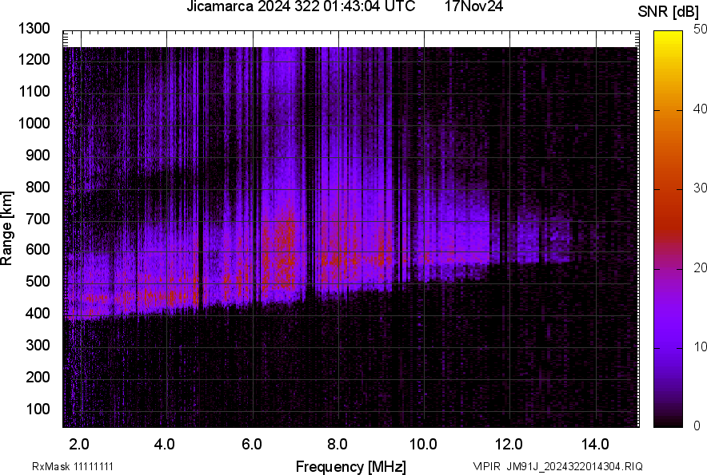707x475 pixels.
Task: Click the range tick label '1000'
Action: (x=34, y=123)
